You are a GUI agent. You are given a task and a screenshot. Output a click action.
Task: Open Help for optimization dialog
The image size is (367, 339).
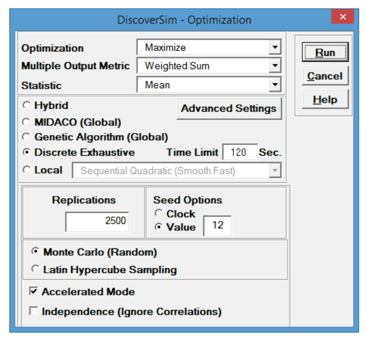[324, 99]
